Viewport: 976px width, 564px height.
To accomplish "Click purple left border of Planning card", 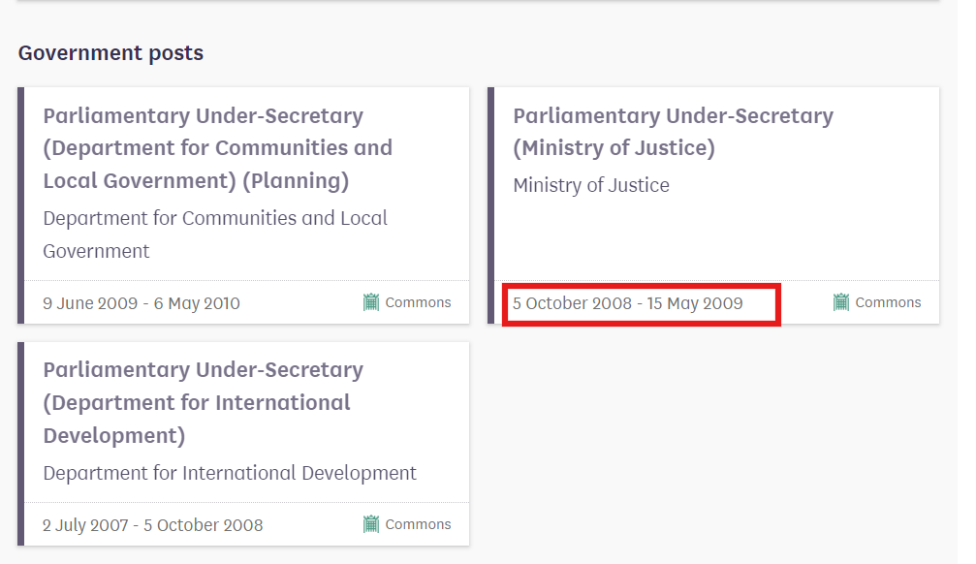I will pos(20,205).
